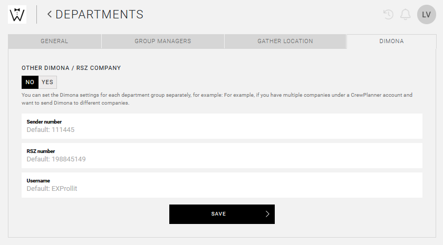Image resolution: width=443 pixels, height=245 pixels.
Task: Set Other Dimona option to NO
Action: click(30, 82)
